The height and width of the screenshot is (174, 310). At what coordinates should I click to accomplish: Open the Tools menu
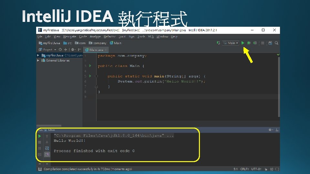[x=141, y=36]
